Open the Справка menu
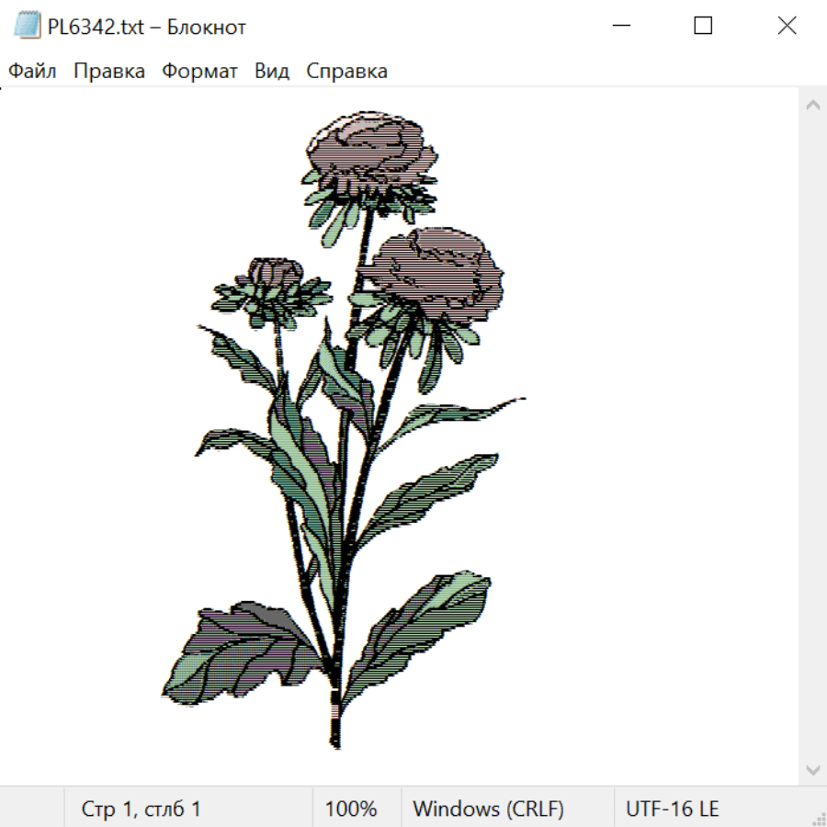This screenshot has height=827, width=827. [x=346, y=71]
